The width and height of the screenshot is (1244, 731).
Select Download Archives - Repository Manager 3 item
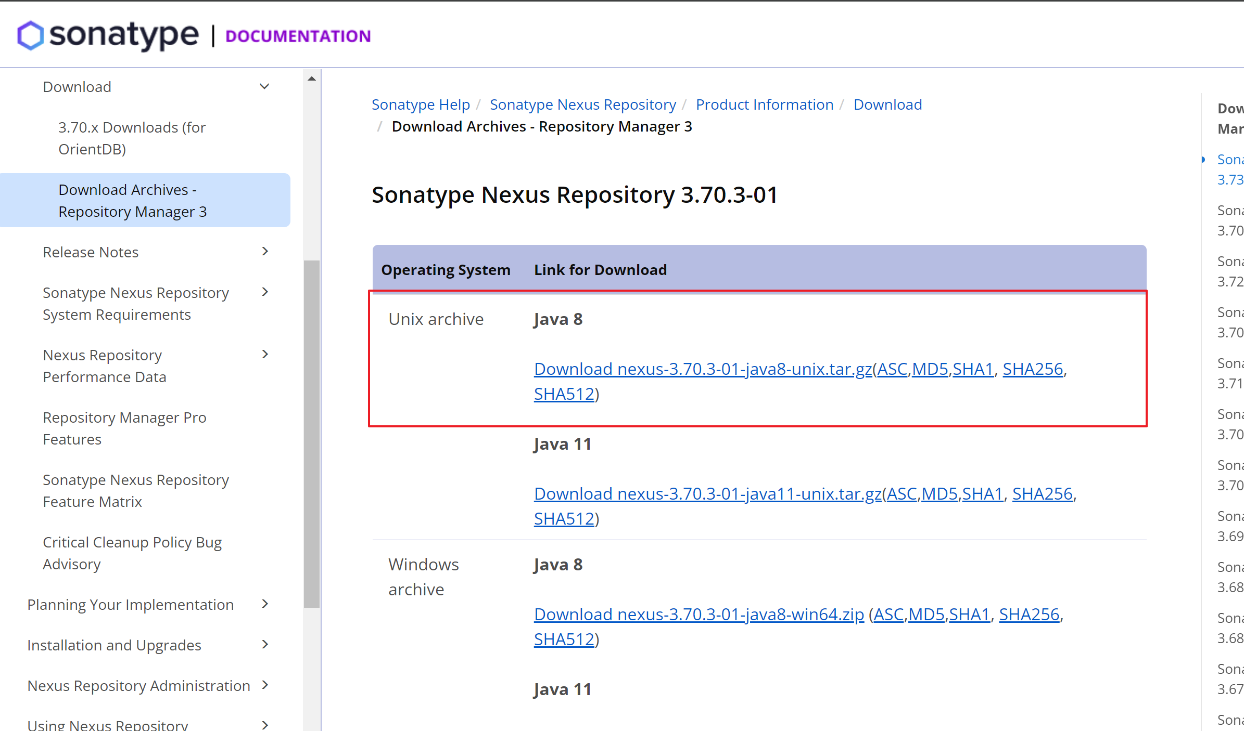132,201
